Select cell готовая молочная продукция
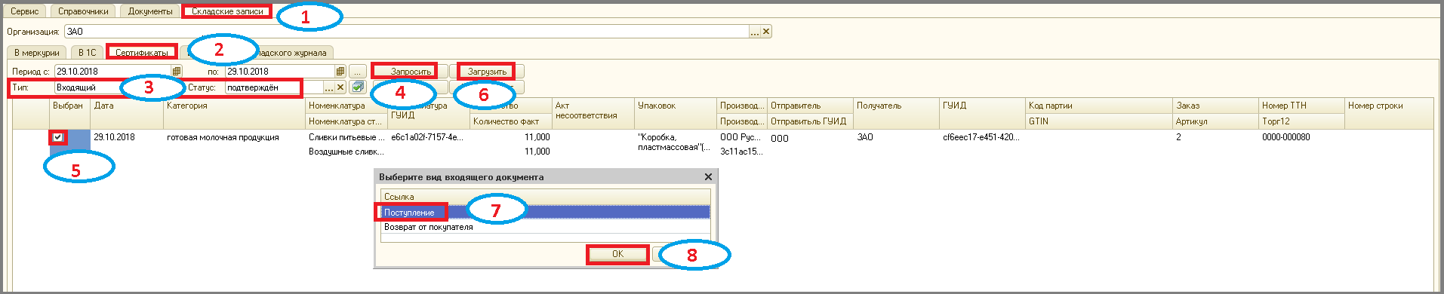Screen dimensions: 1444x294 point(235,137)
